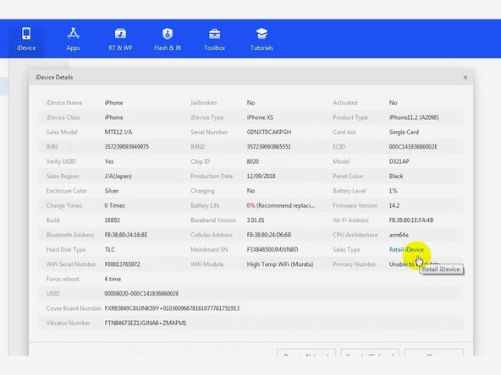Select the Sales Model MTE12 J/A

tap(118, 132)
